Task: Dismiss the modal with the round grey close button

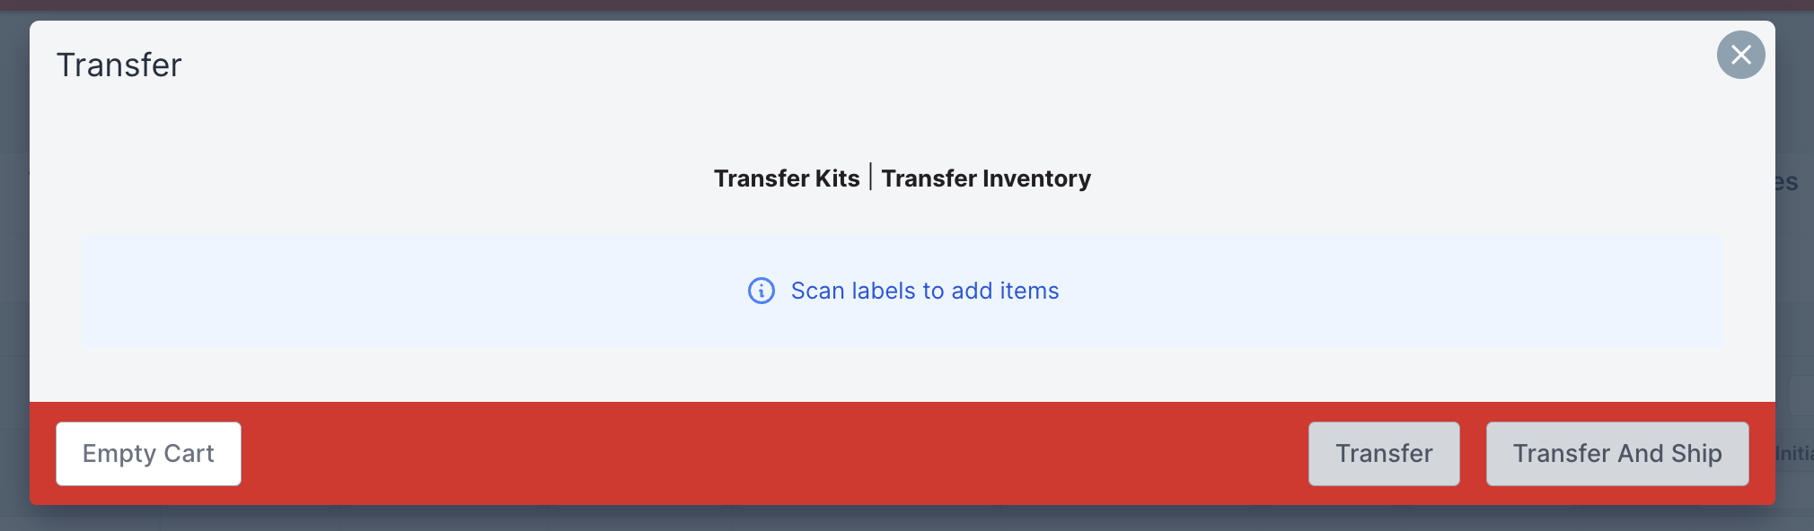Action: pyautogui.click(x=1740, y=55)
